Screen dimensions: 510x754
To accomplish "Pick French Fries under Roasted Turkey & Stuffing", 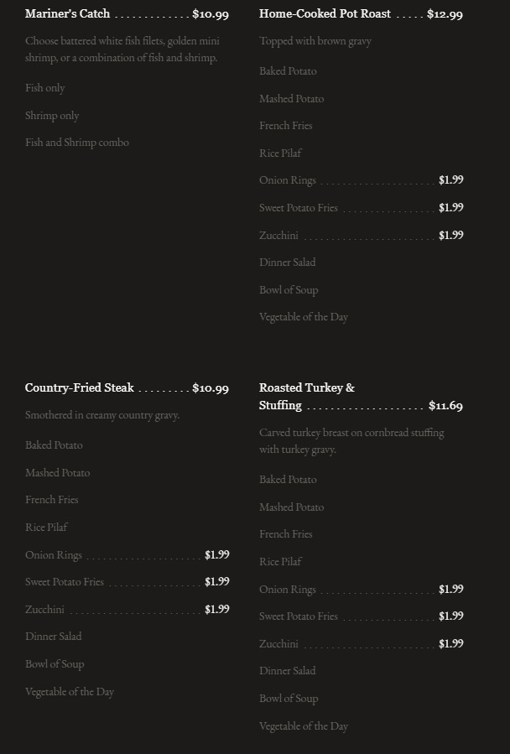I will [286, 534].
